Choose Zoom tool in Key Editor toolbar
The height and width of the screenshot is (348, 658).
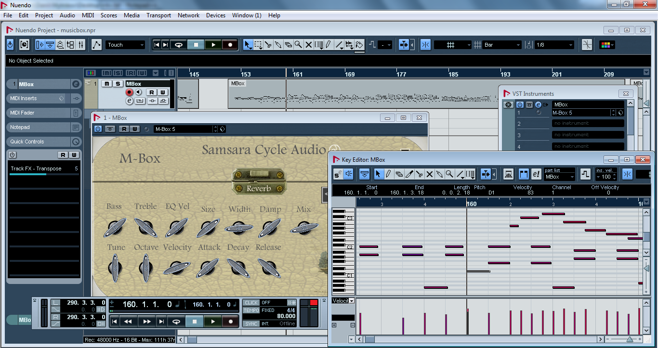[x=449, y=174]
